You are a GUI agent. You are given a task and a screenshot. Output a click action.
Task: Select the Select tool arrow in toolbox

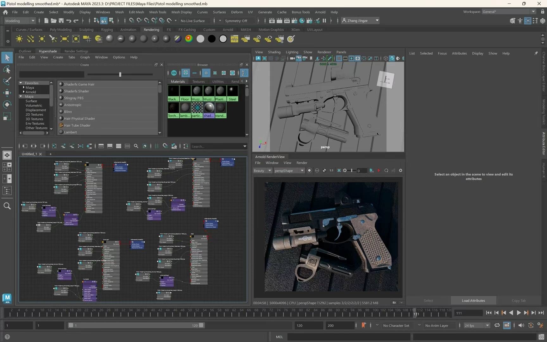point(7,57)
